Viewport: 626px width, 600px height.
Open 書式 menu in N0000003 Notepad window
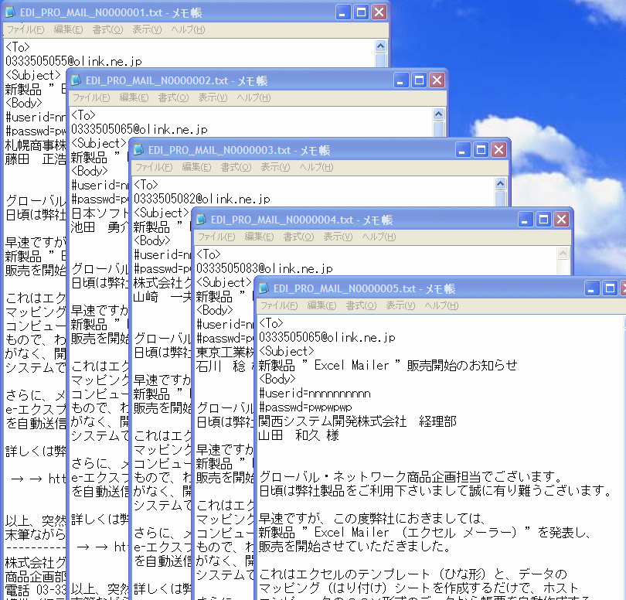point(236,167)
